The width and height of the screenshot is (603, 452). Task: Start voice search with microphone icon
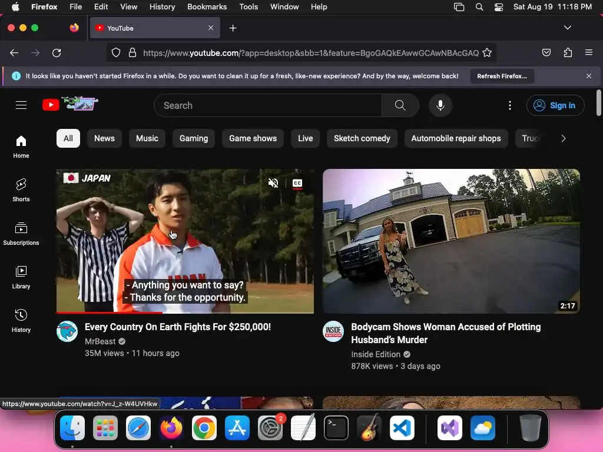[x=440, y=105]
